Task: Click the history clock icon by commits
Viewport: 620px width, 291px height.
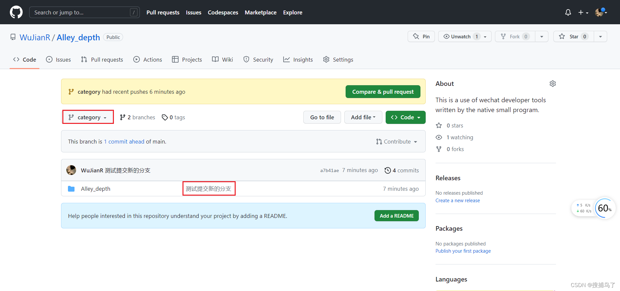Action: [x=388, y=170]
